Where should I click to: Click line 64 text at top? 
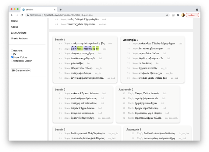(81, 24)
